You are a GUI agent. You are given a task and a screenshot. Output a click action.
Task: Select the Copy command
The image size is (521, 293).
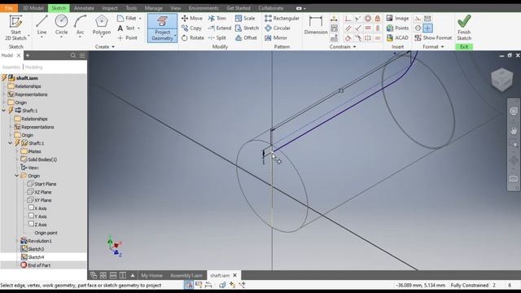coord(192,28)
